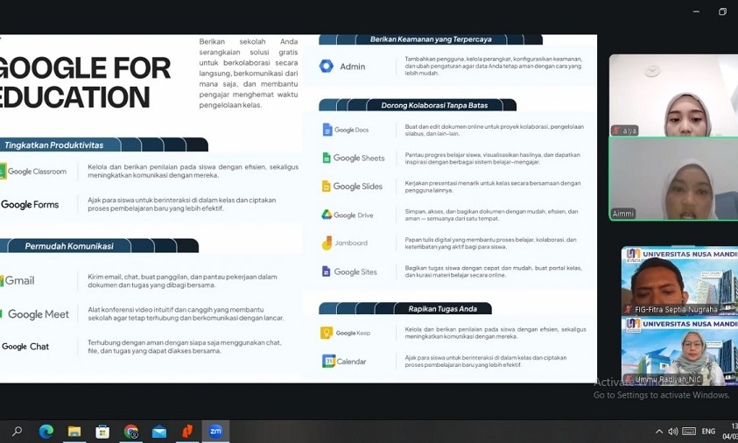Expand the hidden system tray icons
Image resolution: width=738 pixels, height=443 pixels.
658,432
